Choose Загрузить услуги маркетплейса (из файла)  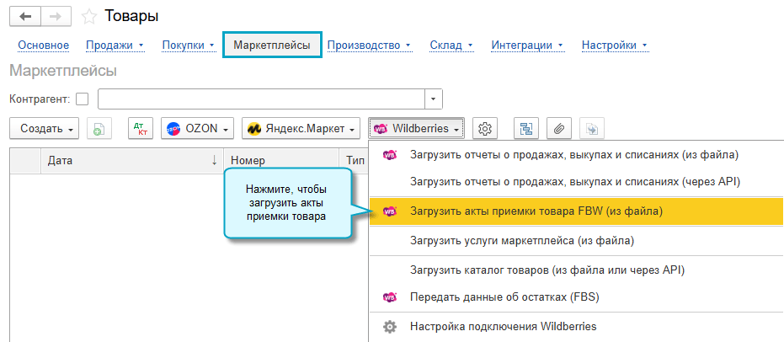click(x=576, y=241)
